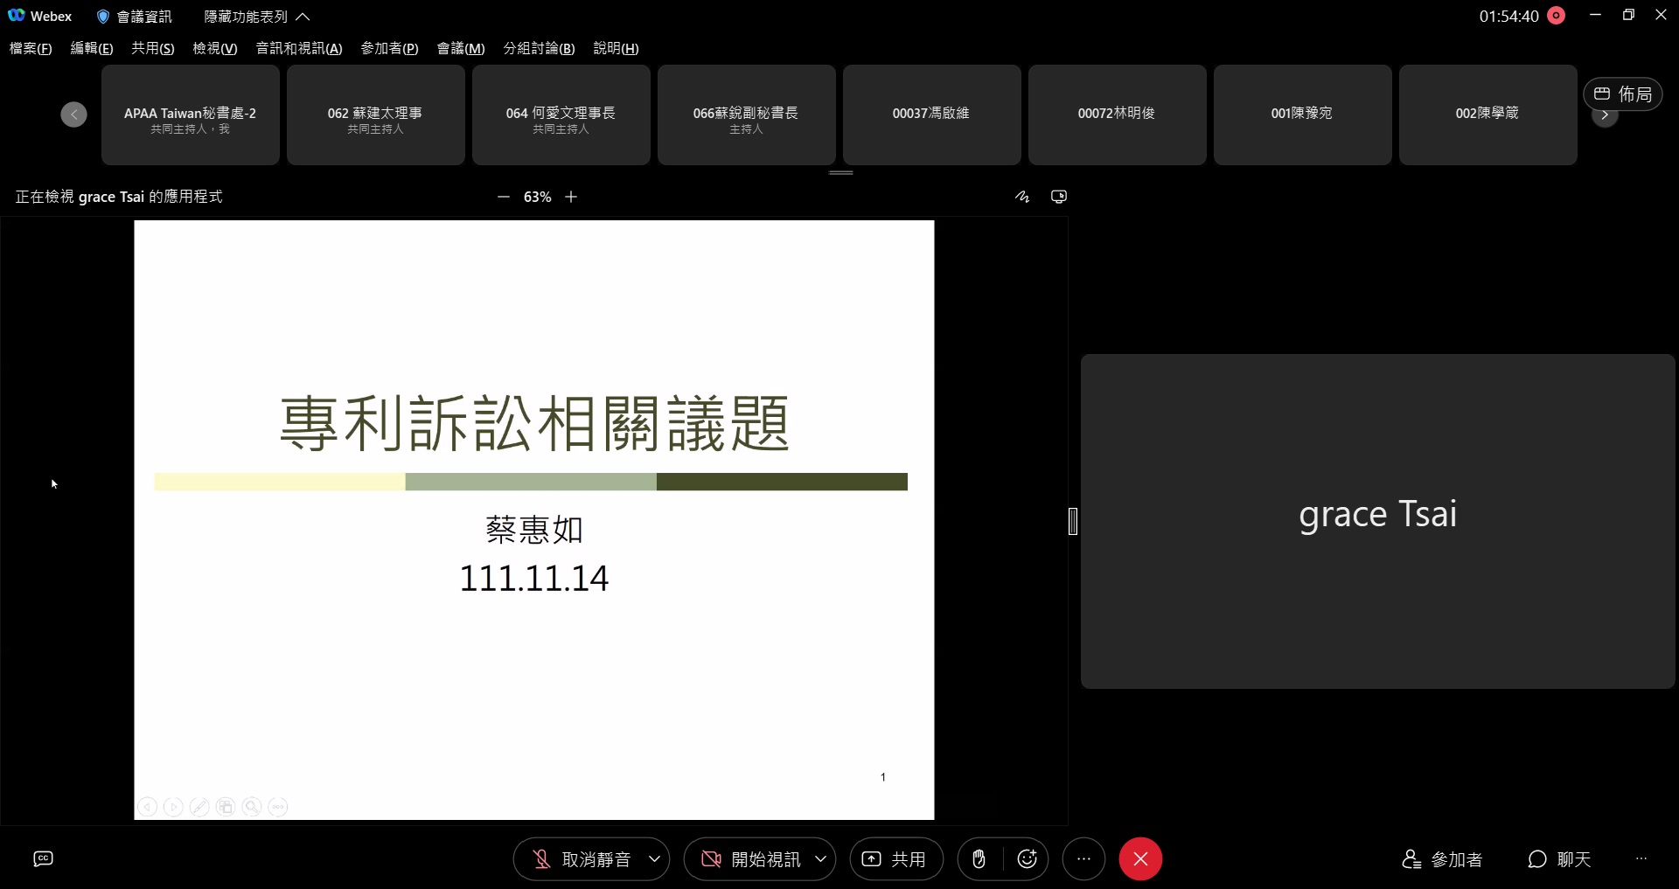1679x889 pixels.
Task: Open the 音訊和視訊(A) menu
Action: click(299, 48)
